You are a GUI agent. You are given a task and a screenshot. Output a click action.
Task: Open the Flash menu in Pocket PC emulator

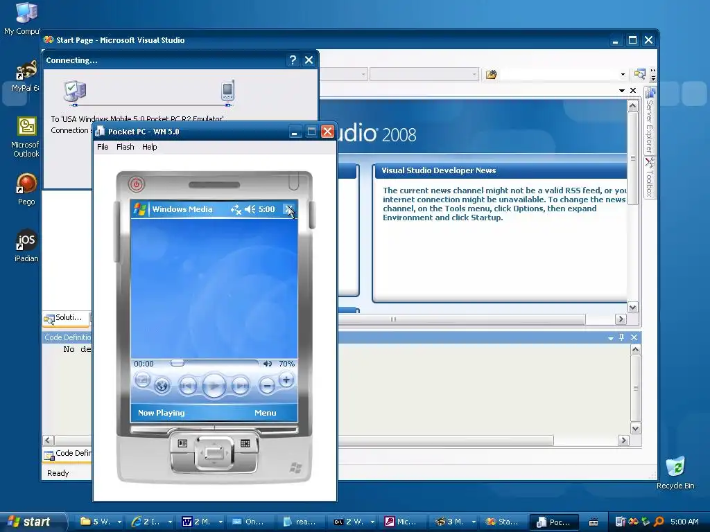(125, 147)
